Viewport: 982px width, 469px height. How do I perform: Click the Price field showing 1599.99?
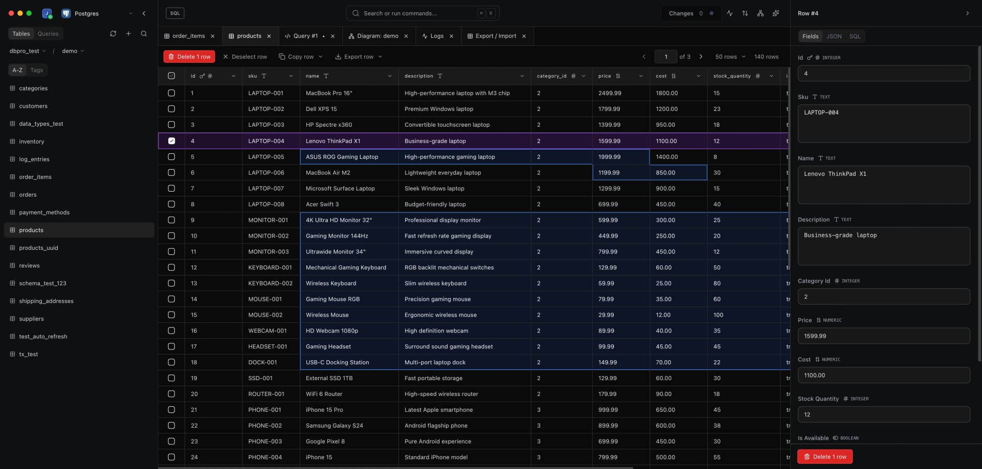click(x=884, y=336)
